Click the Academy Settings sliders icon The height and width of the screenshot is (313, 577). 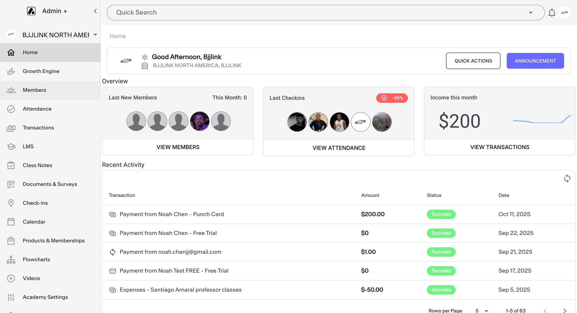11,297
